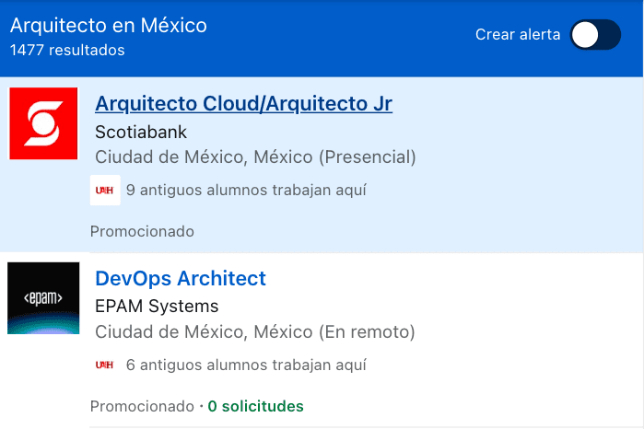Click the EPAM company logo

pos(43,298)
